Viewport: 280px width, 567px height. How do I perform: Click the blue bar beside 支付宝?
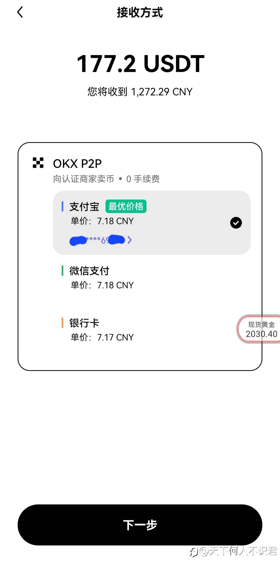coord(62,206)
